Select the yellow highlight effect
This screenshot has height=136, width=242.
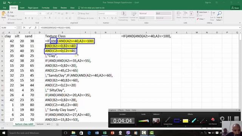click(x=185, y=121)
